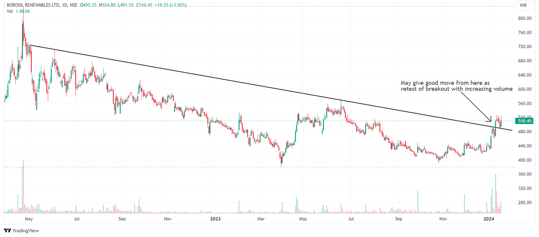Click the 2024 date label on time axis

click(x=489, y=219)
